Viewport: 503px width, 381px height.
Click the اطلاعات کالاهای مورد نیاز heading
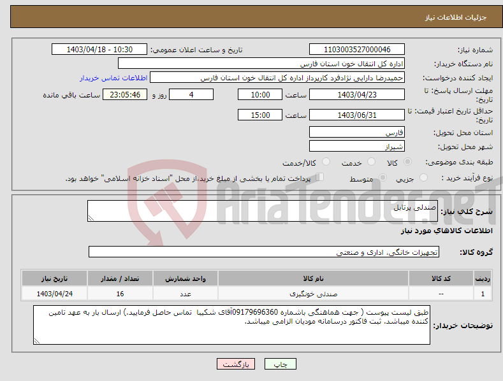pyautogui.click(x=446, y=231)
